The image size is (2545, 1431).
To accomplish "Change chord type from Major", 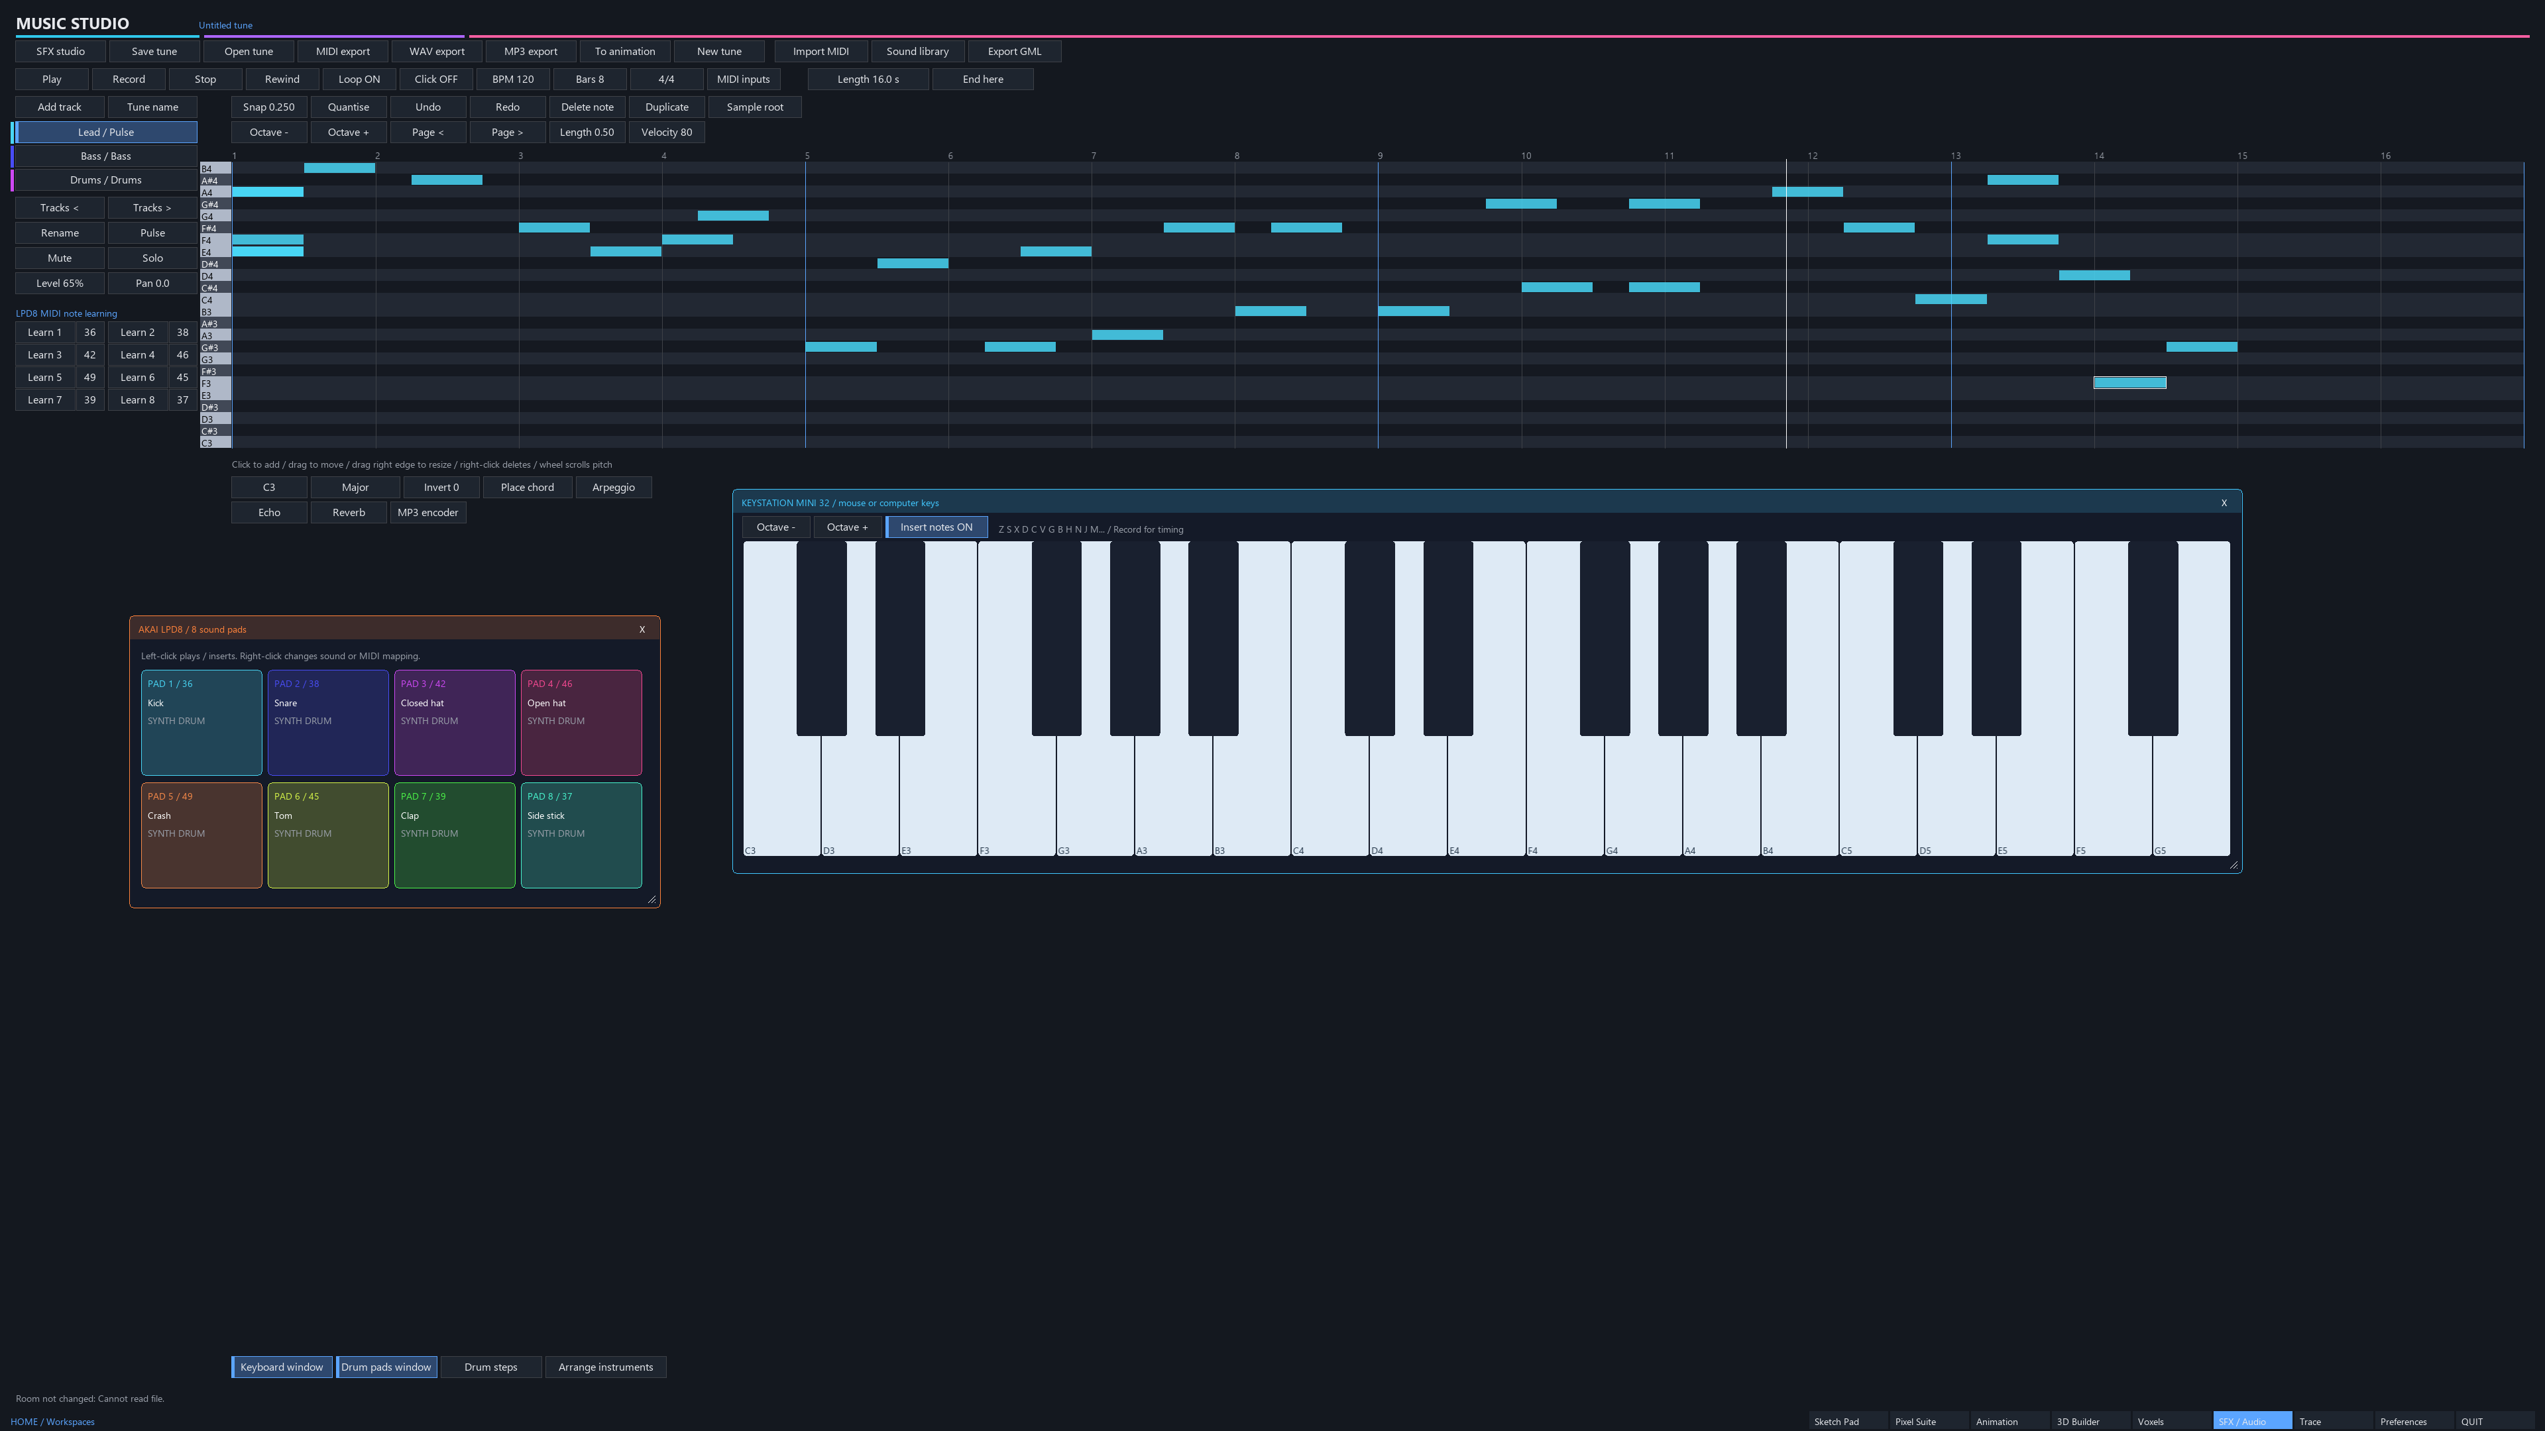I will [x=355, y=487].
